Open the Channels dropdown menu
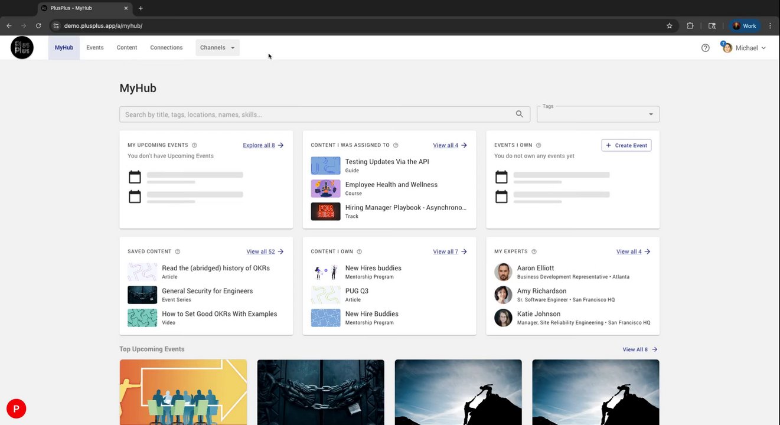780x425 pixels. coord(217,48)
